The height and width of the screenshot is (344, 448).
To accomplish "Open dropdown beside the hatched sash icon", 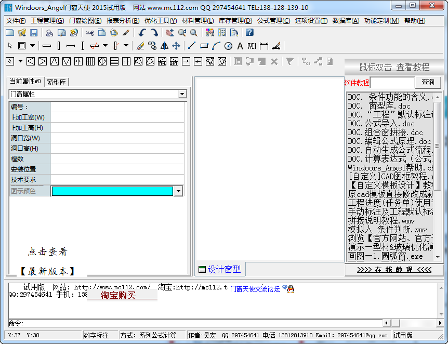I will [20, 61].
